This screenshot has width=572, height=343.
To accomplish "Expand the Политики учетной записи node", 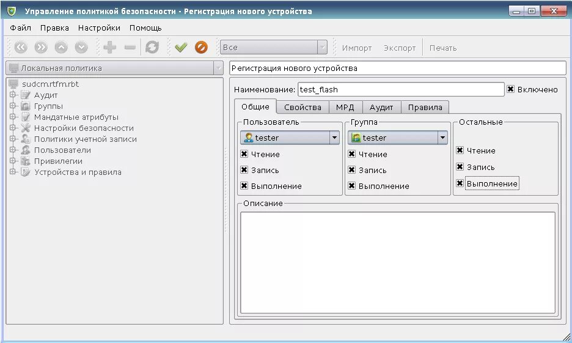I will tap(12, 139).
